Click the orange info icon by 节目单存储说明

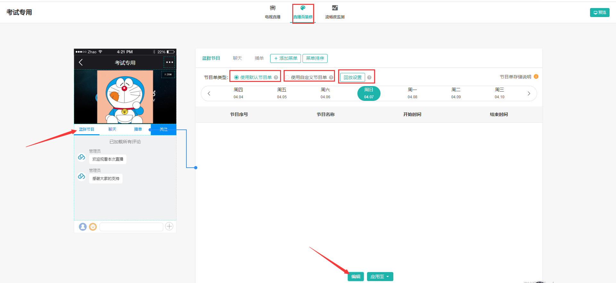(x=536, y=77)
